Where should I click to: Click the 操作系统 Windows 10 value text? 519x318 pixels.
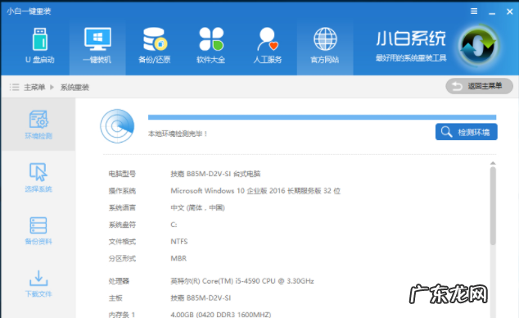click(255, 190)
